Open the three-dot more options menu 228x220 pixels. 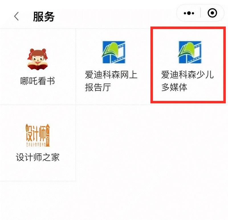pos(189,13)
